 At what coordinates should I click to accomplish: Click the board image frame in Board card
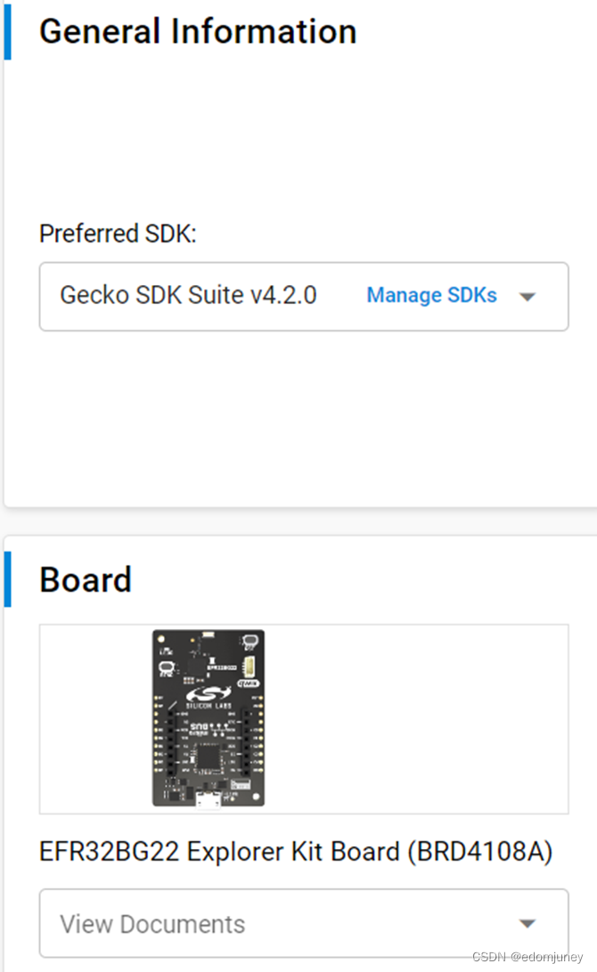pos(303,718)
